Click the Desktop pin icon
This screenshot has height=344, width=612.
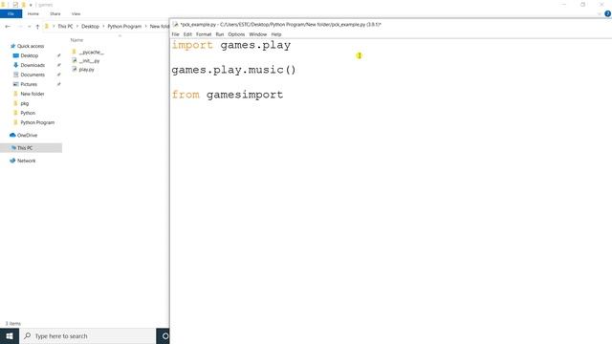[x=59, y=55]
